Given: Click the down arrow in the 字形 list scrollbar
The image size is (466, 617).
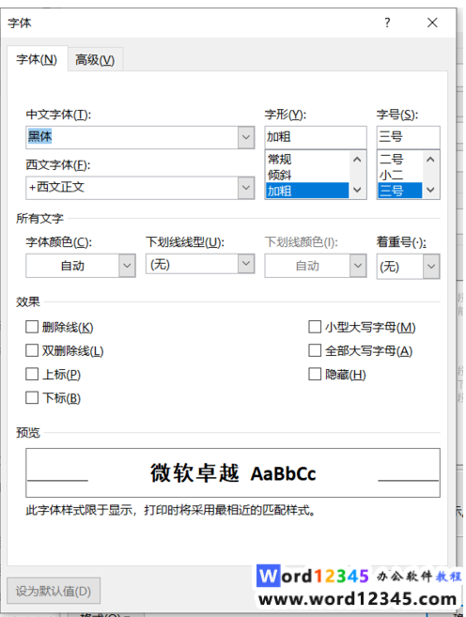Looking at the screenshot, I should tap(357, 190).
